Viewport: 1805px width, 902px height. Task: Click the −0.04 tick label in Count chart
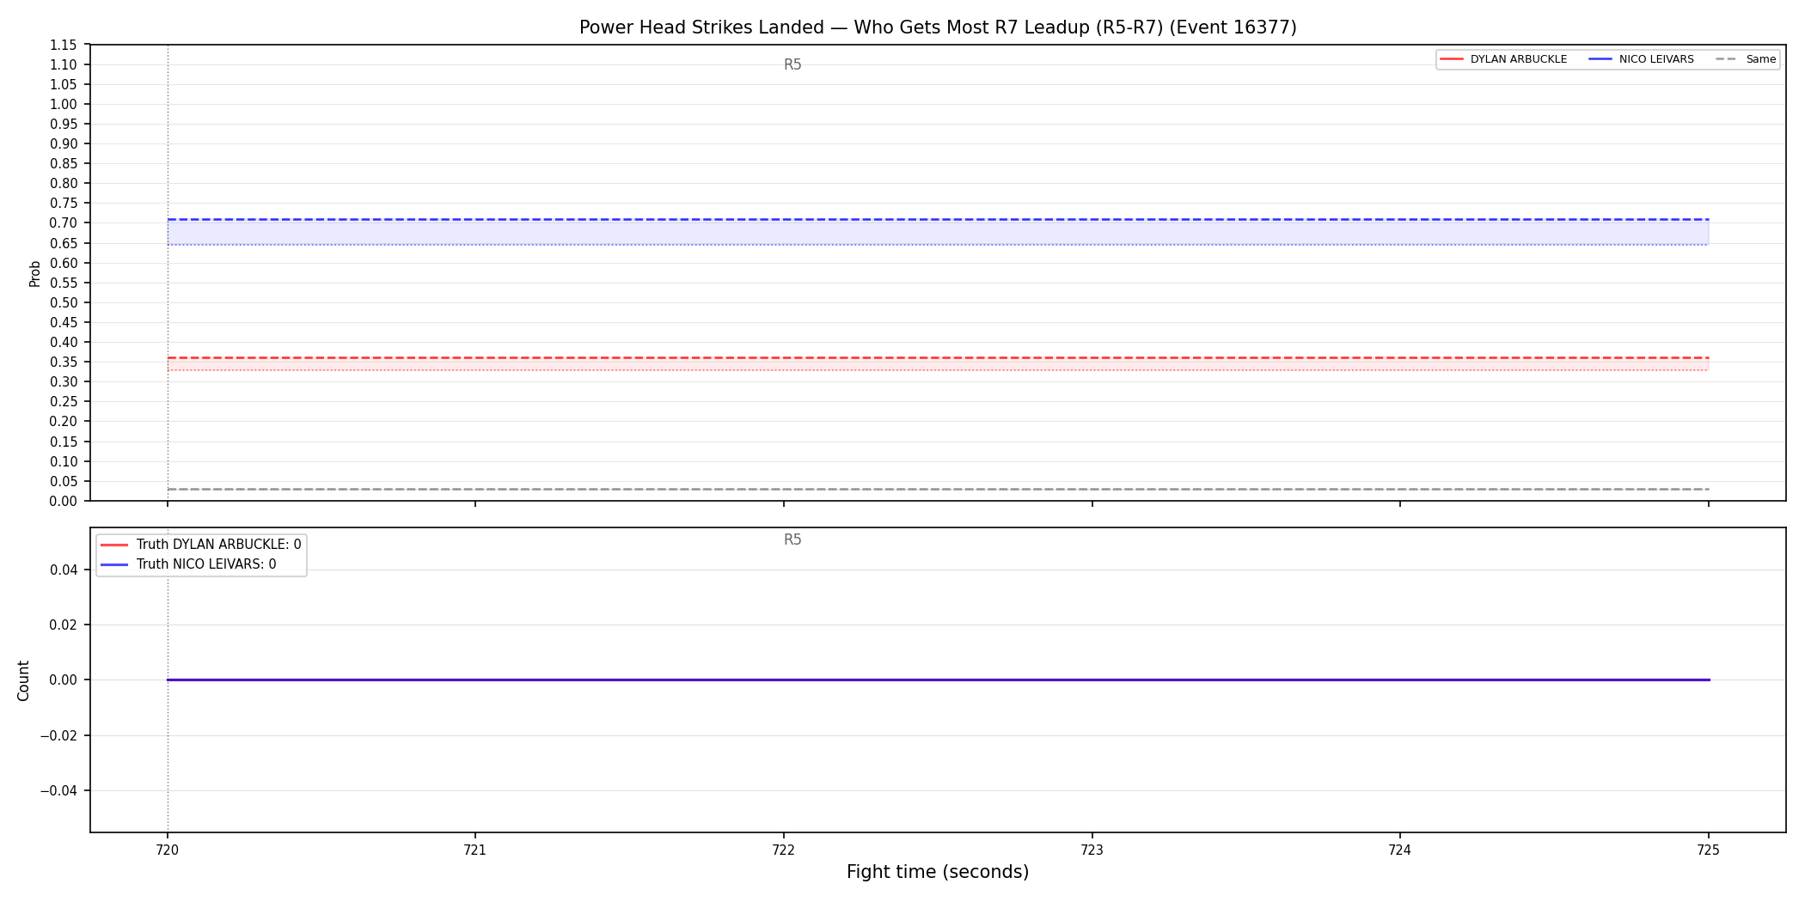pyautogui.click(x=58, y=790)
